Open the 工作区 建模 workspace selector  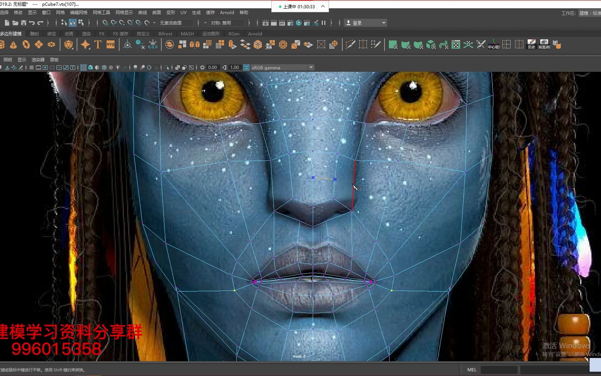point(589,13)
